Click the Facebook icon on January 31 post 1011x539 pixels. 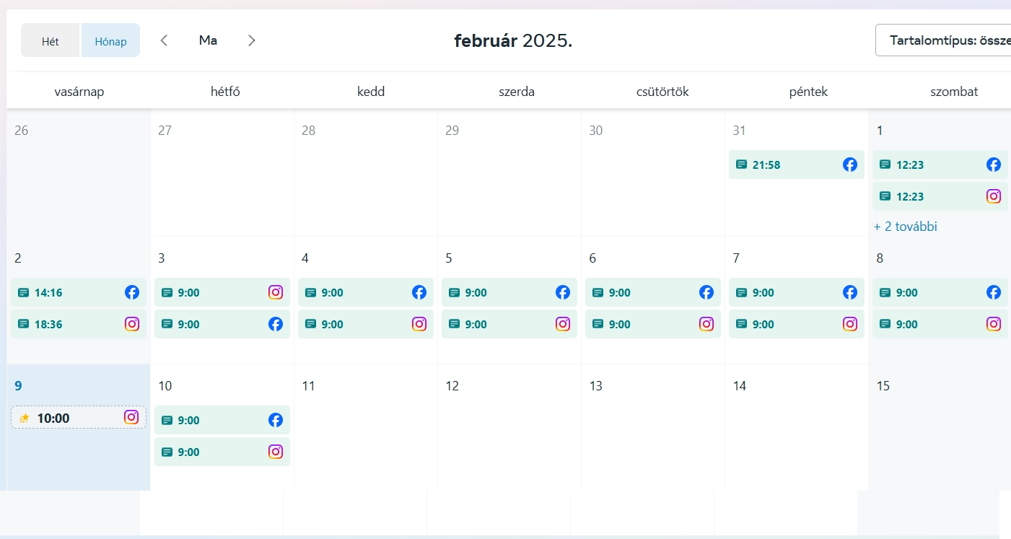coord(850,165)
